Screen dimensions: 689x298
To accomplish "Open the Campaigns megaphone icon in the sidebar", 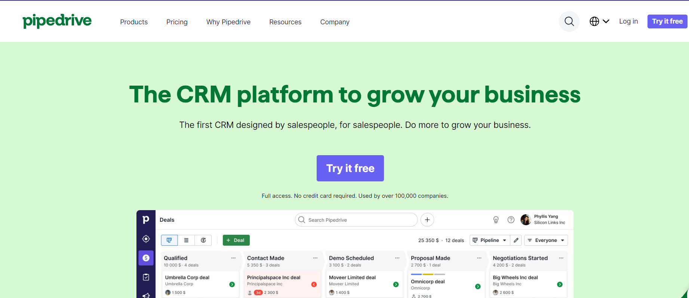I will [x=146, y=295].
